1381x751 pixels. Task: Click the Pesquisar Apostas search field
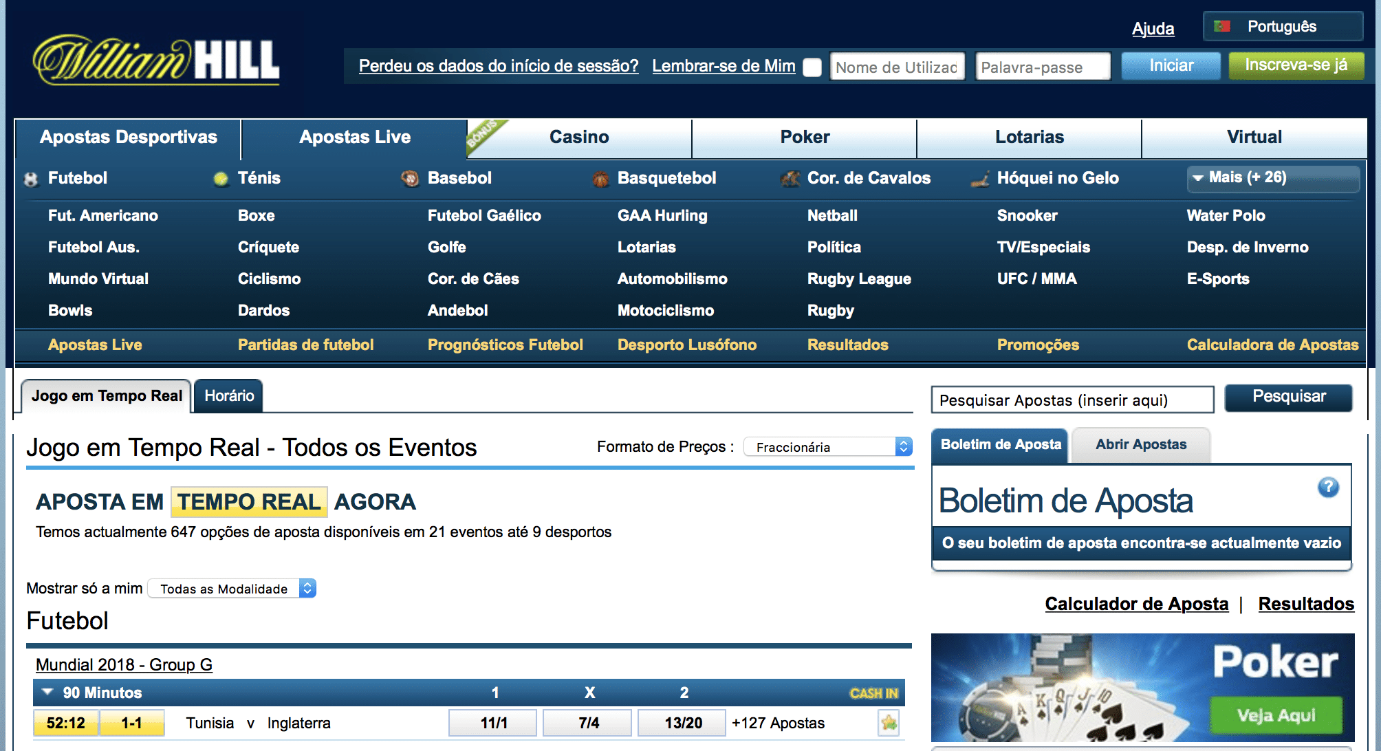1072,400
